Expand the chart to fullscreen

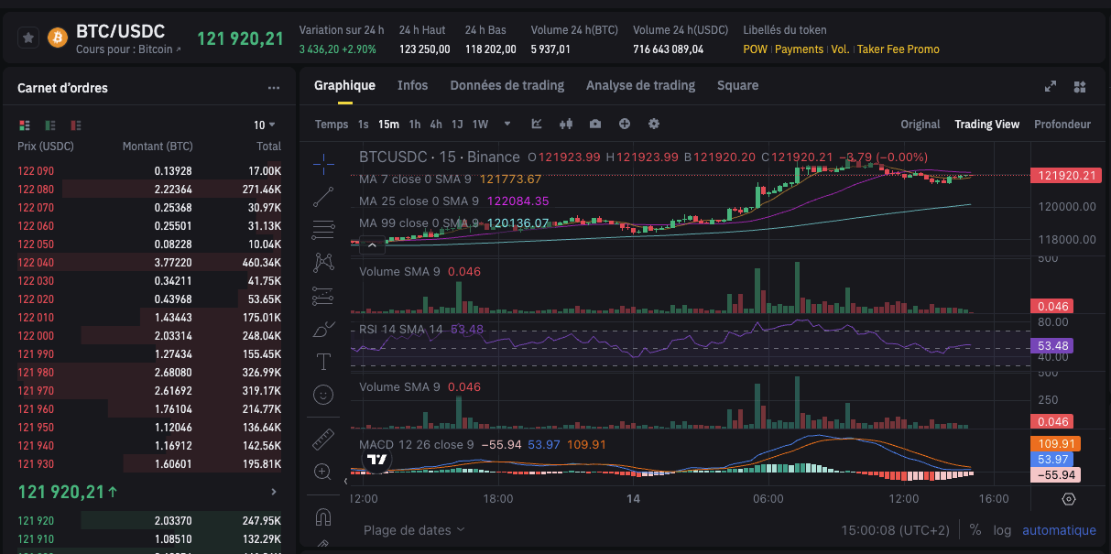click(x=1051, y=86)
